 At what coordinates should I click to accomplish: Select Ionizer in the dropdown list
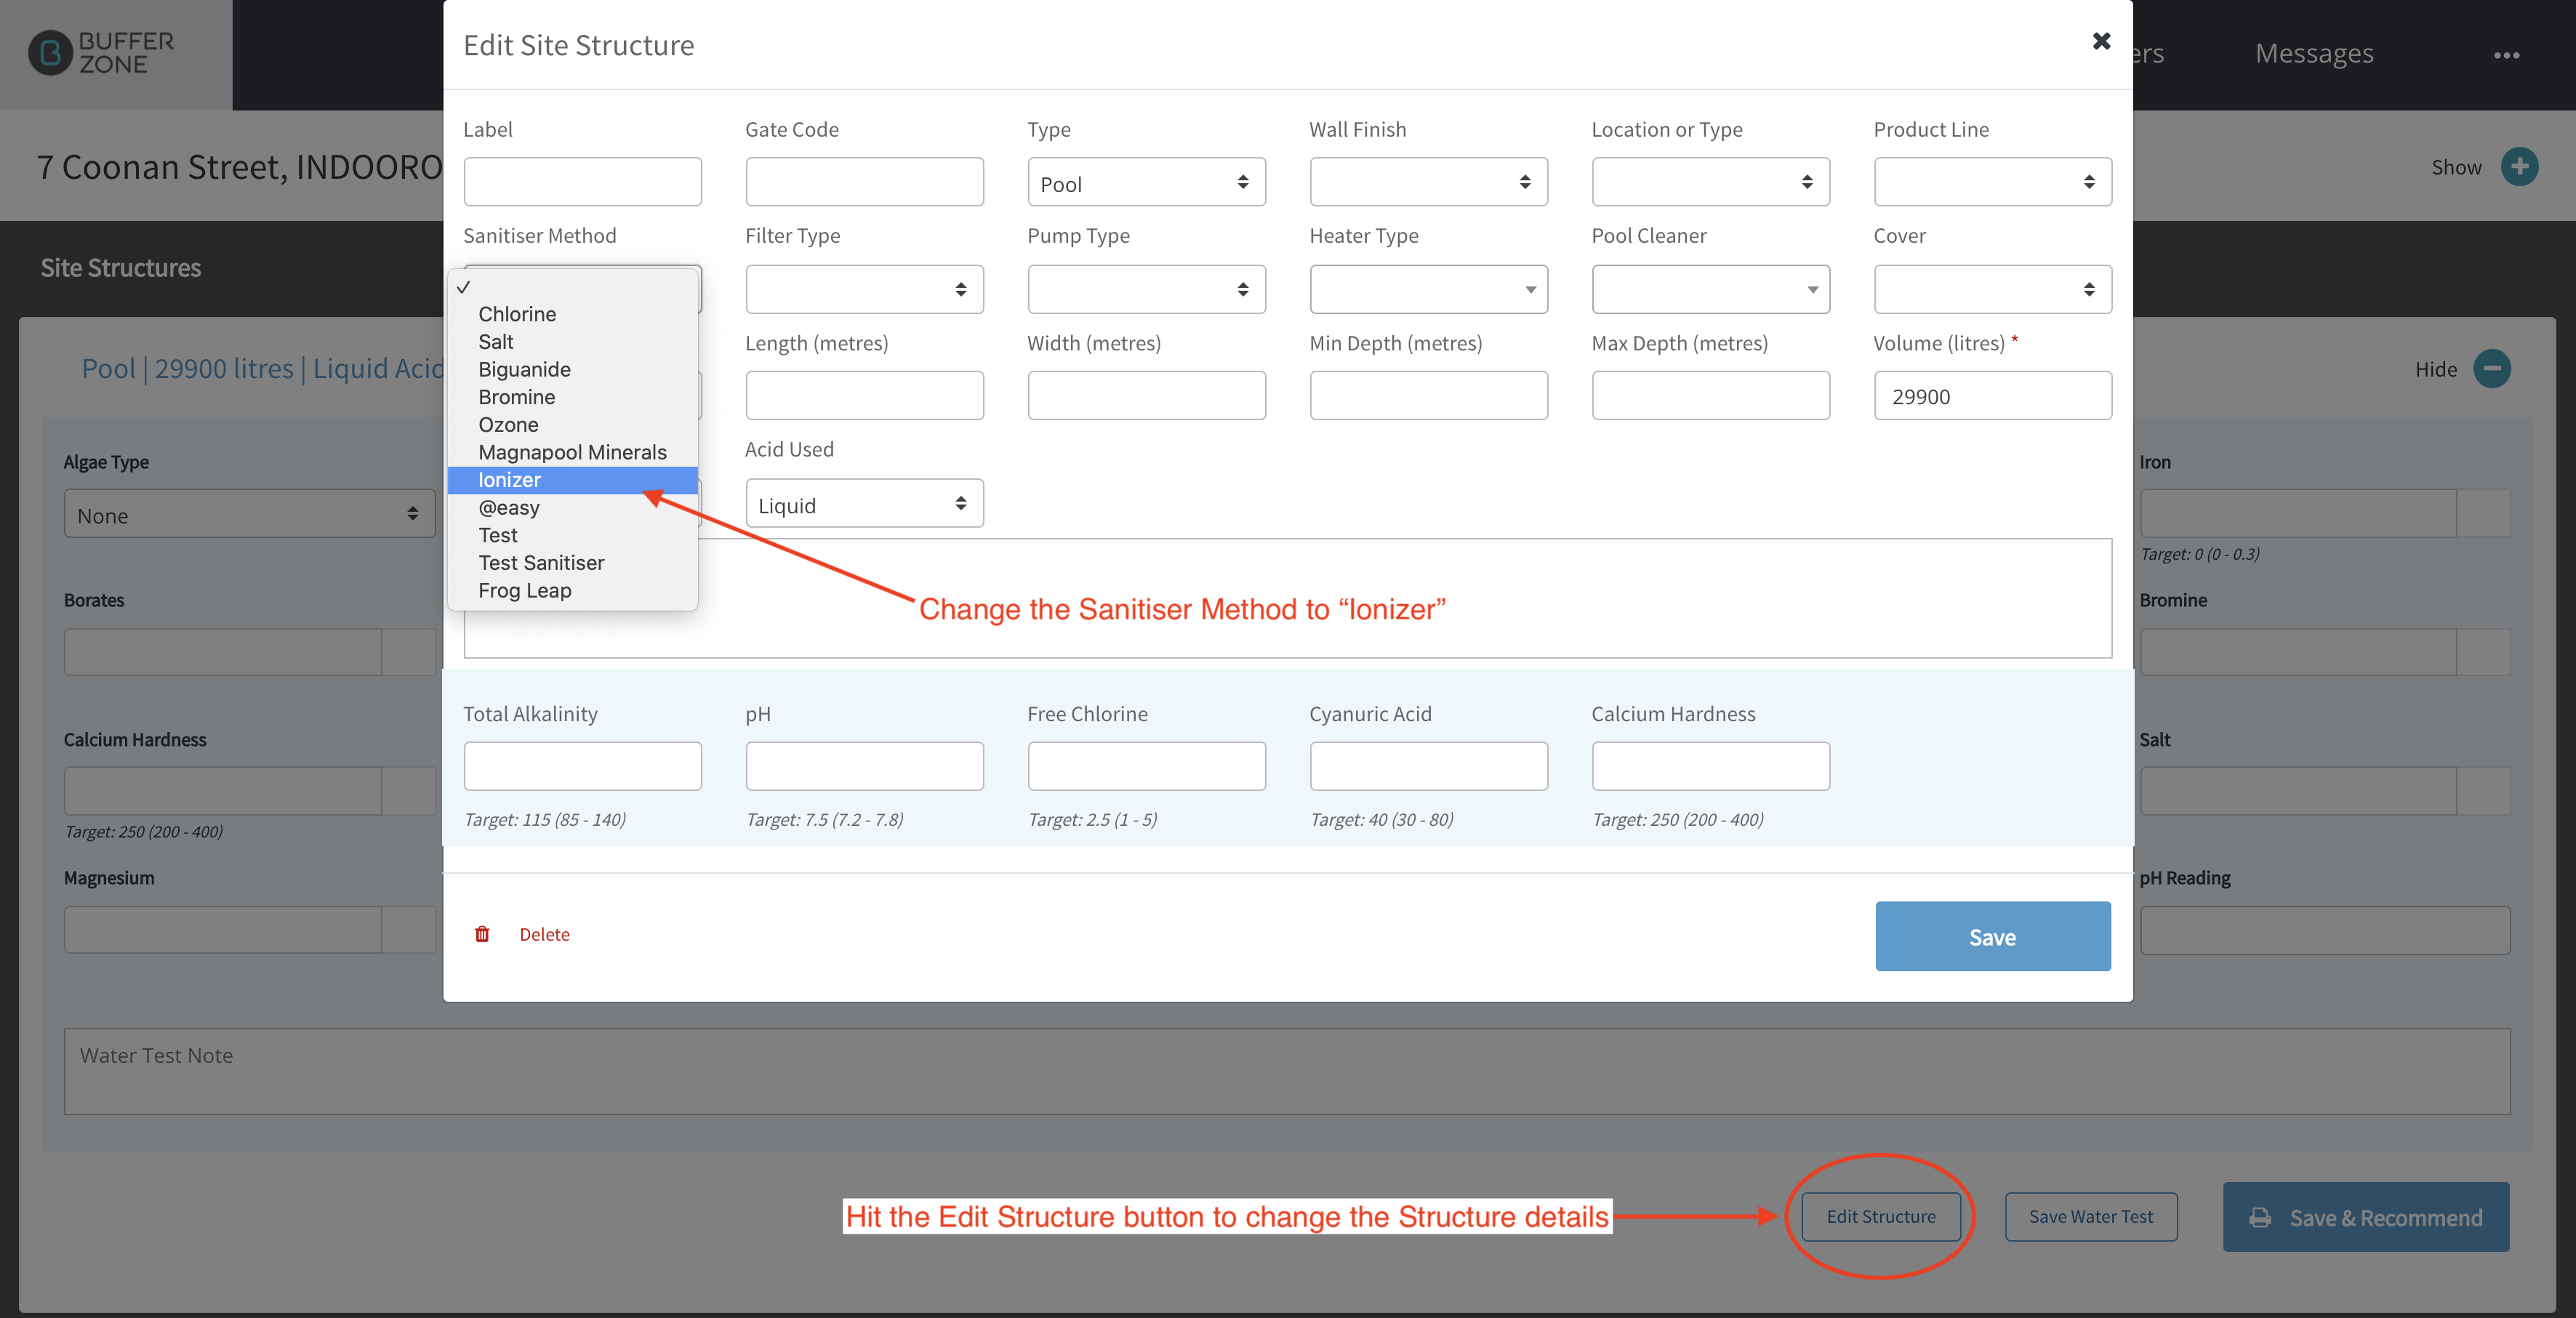[x=573, y=480]
